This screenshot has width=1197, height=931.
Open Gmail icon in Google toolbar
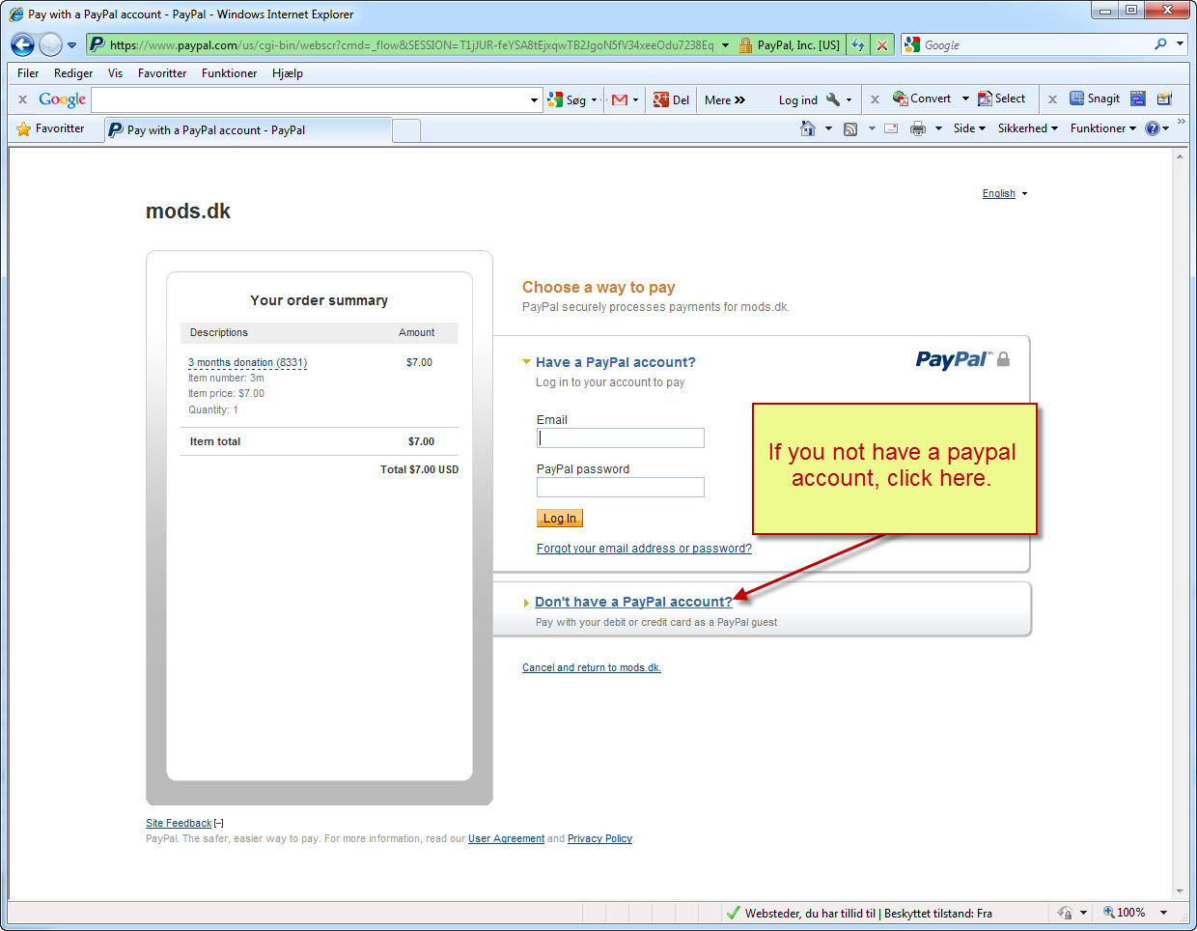point(620,99)
